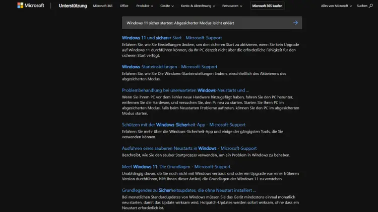Click the search magnifier icon

point(371,6)
